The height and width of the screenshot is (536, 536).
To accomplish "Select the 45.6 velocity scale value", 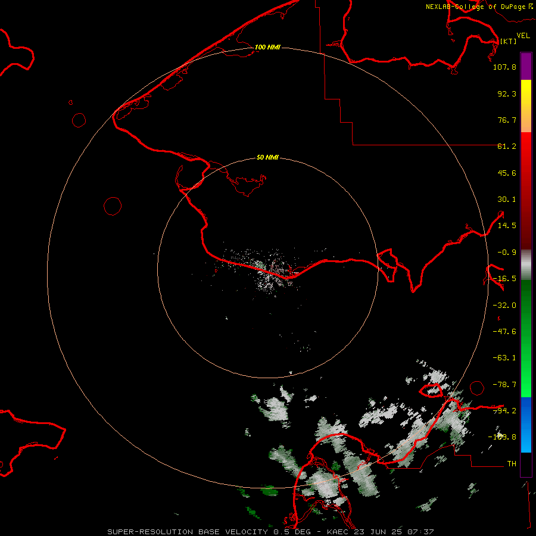I will 507,173.
